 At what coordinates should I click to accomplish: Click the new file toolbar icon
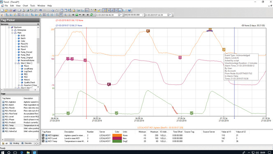[x=2, y=10]
